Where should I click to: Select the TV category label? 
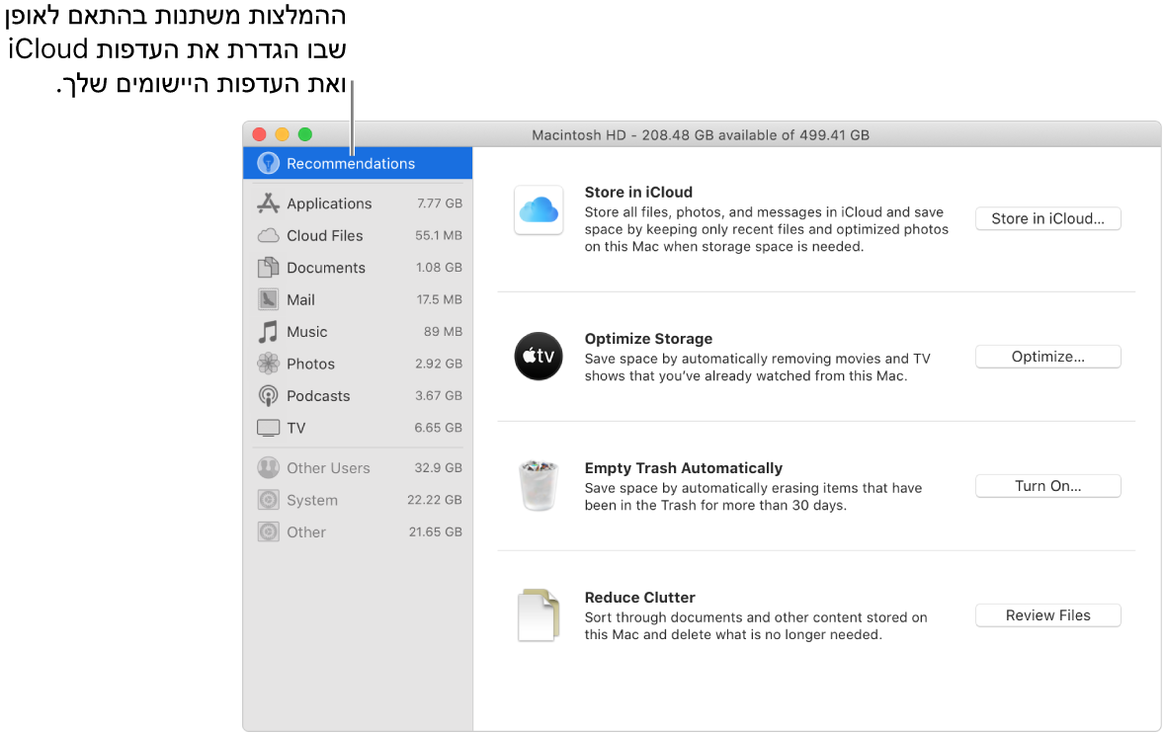coord(295,428)
